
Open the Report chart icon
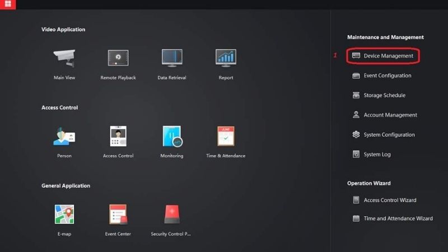click(x=226, y=58)
